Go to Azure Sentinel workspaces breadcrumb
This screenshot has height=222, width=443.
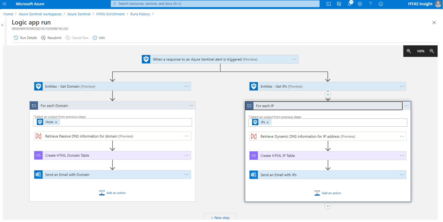click(x=40, y=14)
